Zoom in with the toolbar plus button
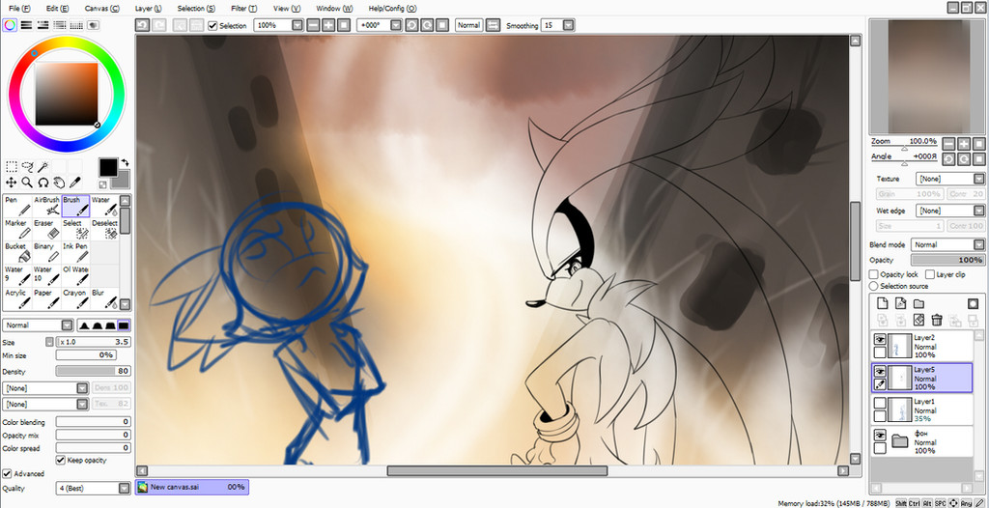Image resolution: width=989 pixels, height=508 pixels. pyautogui.click(x=328, y=25)
